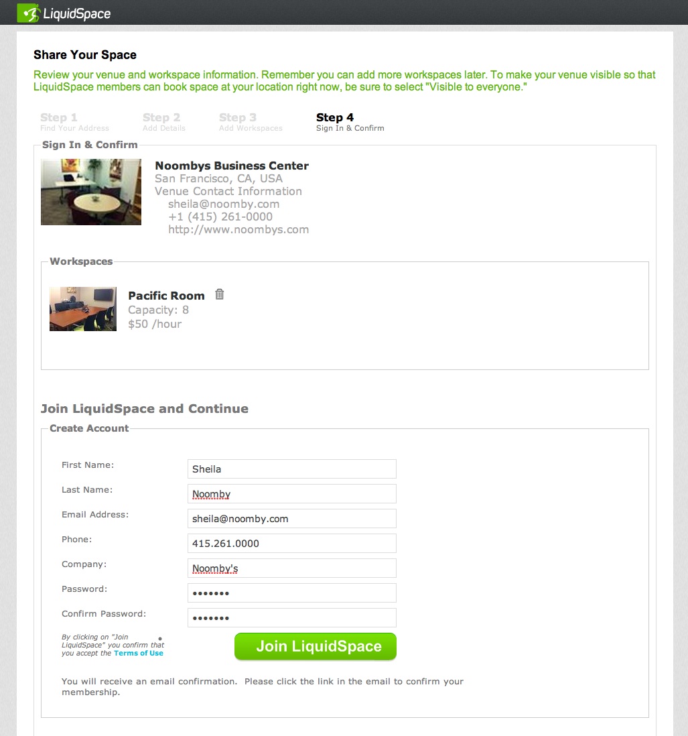
Task: Open the Terms of Use link
Action: tap(139, 653)
